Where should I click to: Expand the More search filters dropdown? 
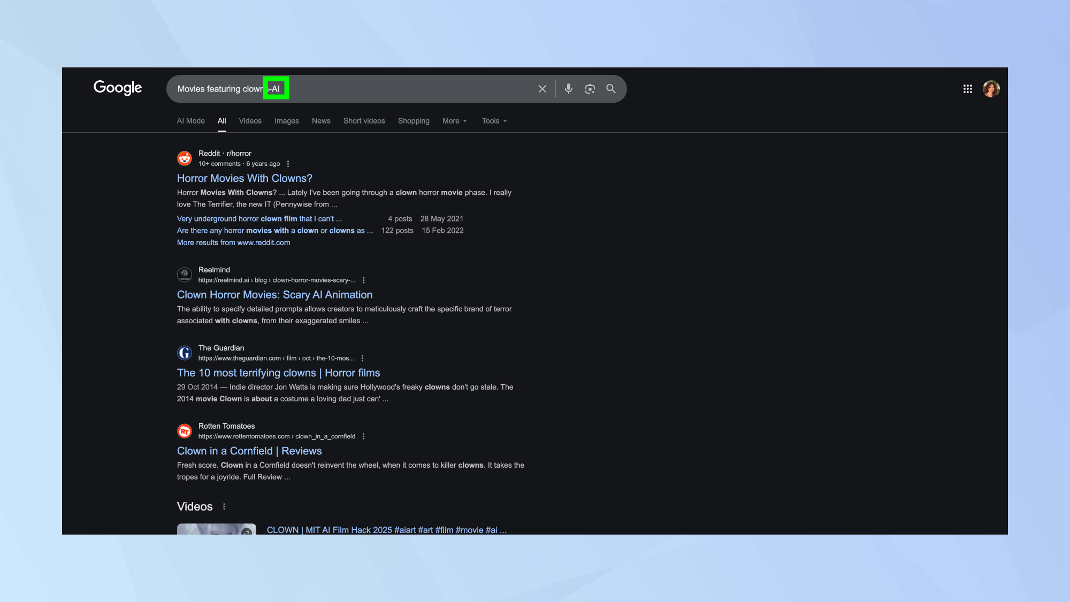click(454, 121)
